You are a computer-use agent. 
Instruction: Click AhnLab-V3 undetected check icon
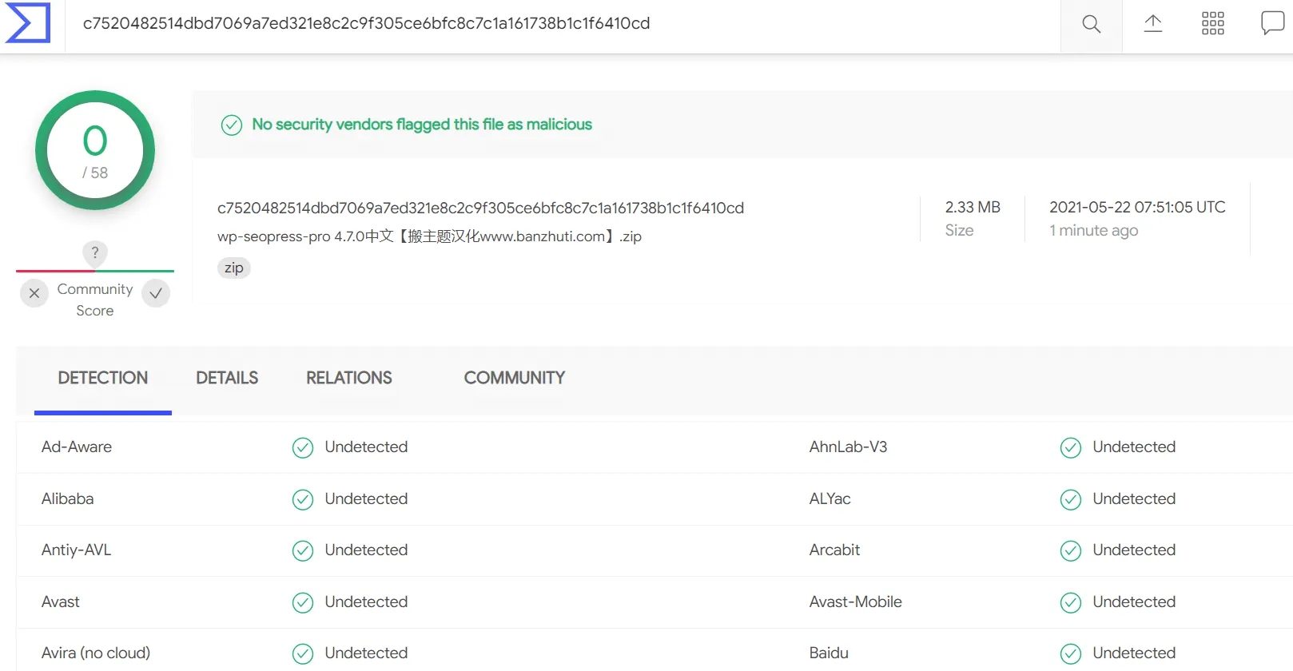(x=1071, y=447)
